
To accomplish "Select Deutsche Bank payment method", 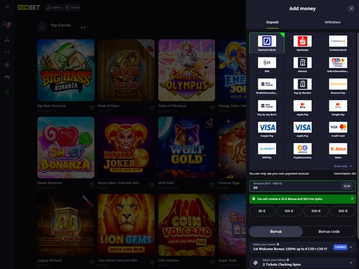I will pyautogui.click(x=267, y=43).
